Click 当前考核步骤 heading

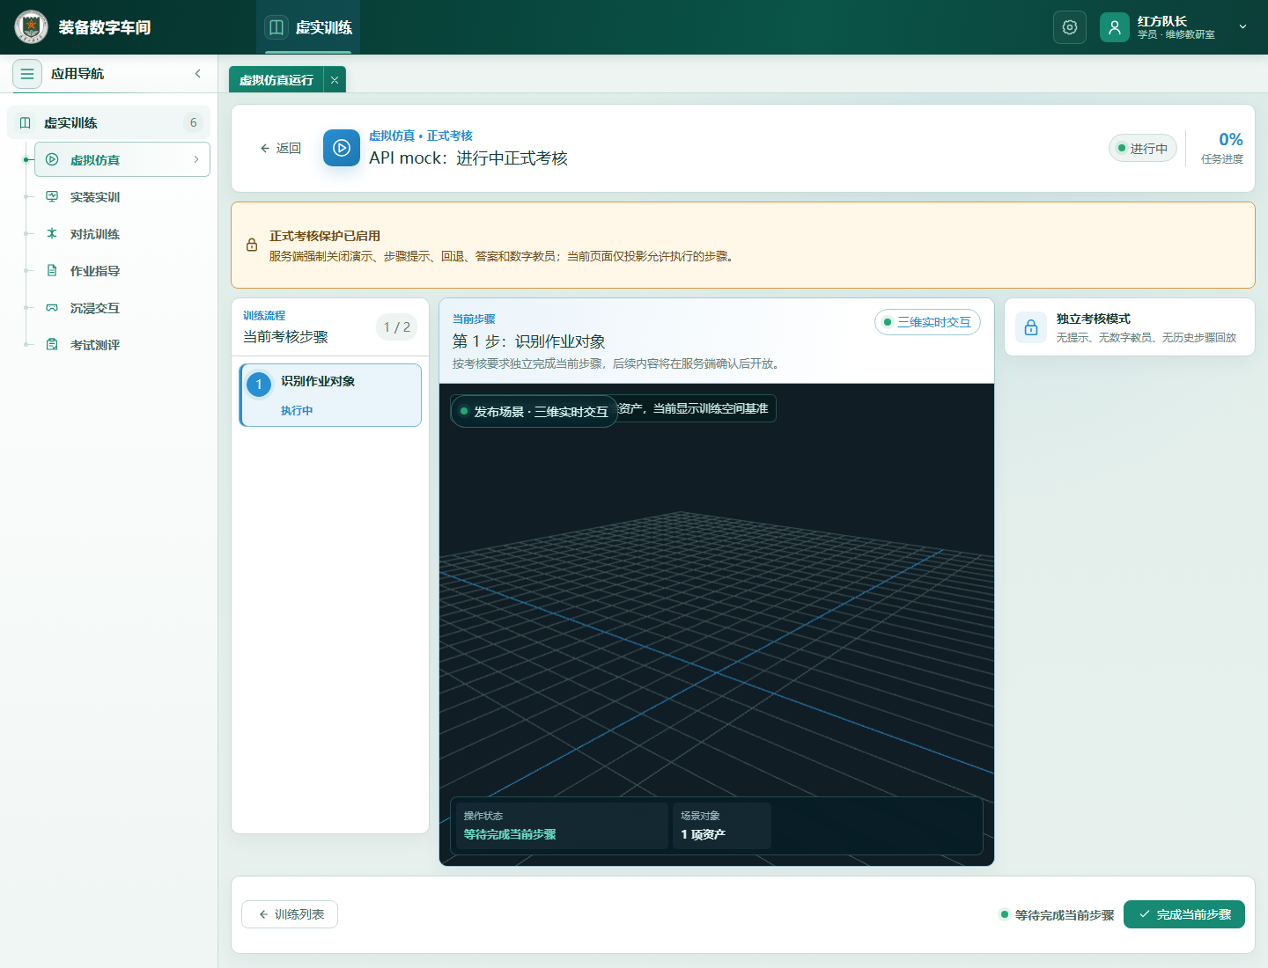285,337
